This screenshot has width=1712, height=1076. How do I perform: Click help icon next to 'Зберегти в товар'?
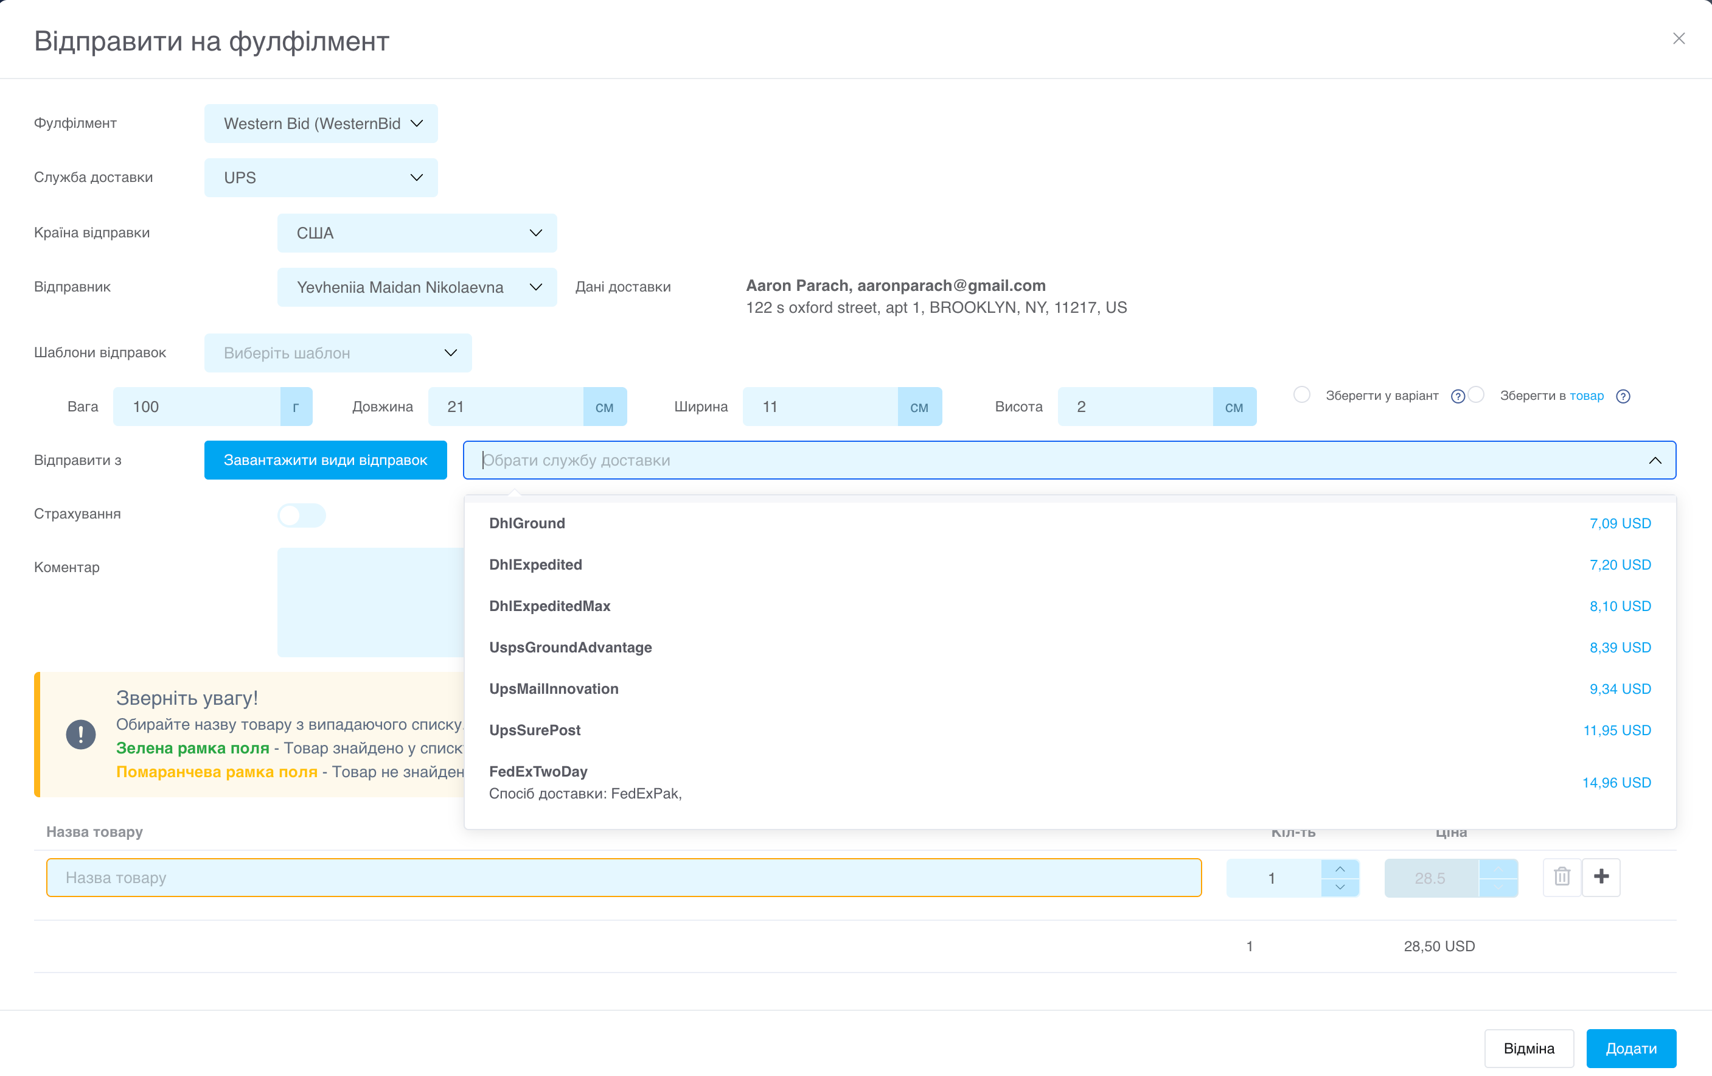pyautogui.click(x=1623, y=396)
